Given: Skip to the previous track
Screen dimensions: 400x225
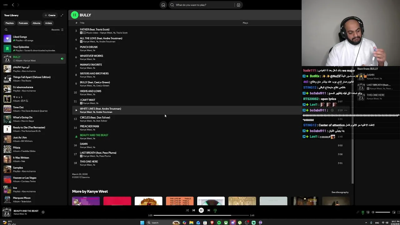Looking at the screenshot, I should 194,210.
